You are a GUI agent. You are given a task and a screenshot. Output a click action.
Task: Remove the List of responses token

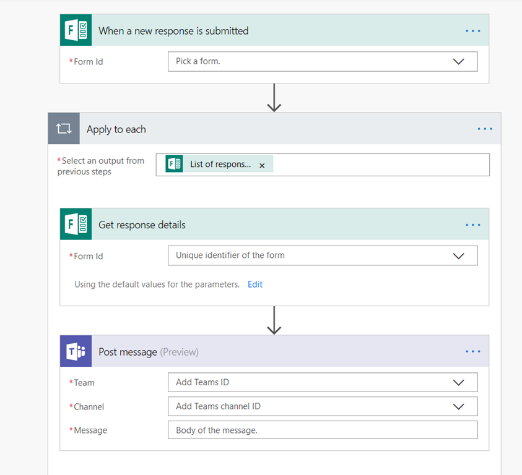point(262,165)
